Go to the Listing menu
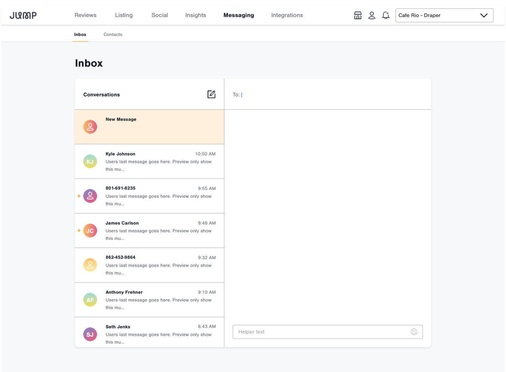Image resolution: width=506 pixels, height=372 pixels. pos(124,15)
